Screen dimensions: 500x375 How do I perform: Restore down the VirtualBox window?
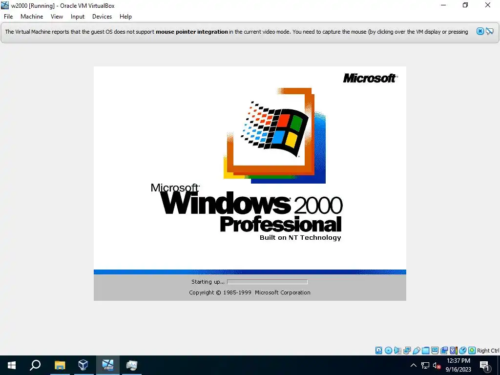coord(465,5)
